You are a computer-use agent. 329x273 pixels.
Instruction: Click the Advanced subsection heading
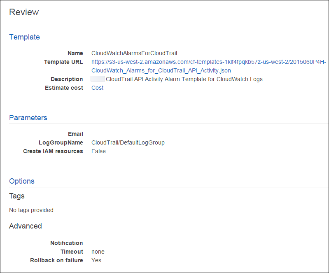(x=26, y=226)
